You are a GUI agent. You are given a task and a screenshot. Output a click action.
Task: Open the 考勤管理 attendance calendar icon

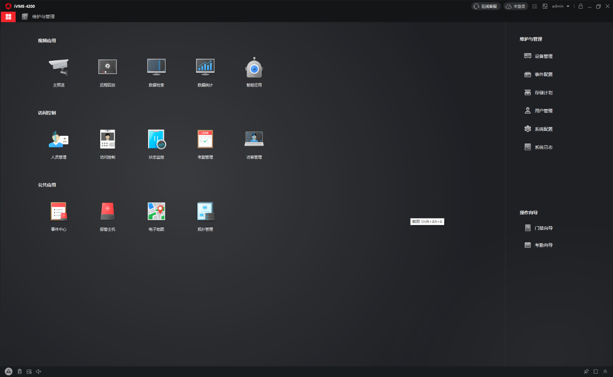pos(205,140)
